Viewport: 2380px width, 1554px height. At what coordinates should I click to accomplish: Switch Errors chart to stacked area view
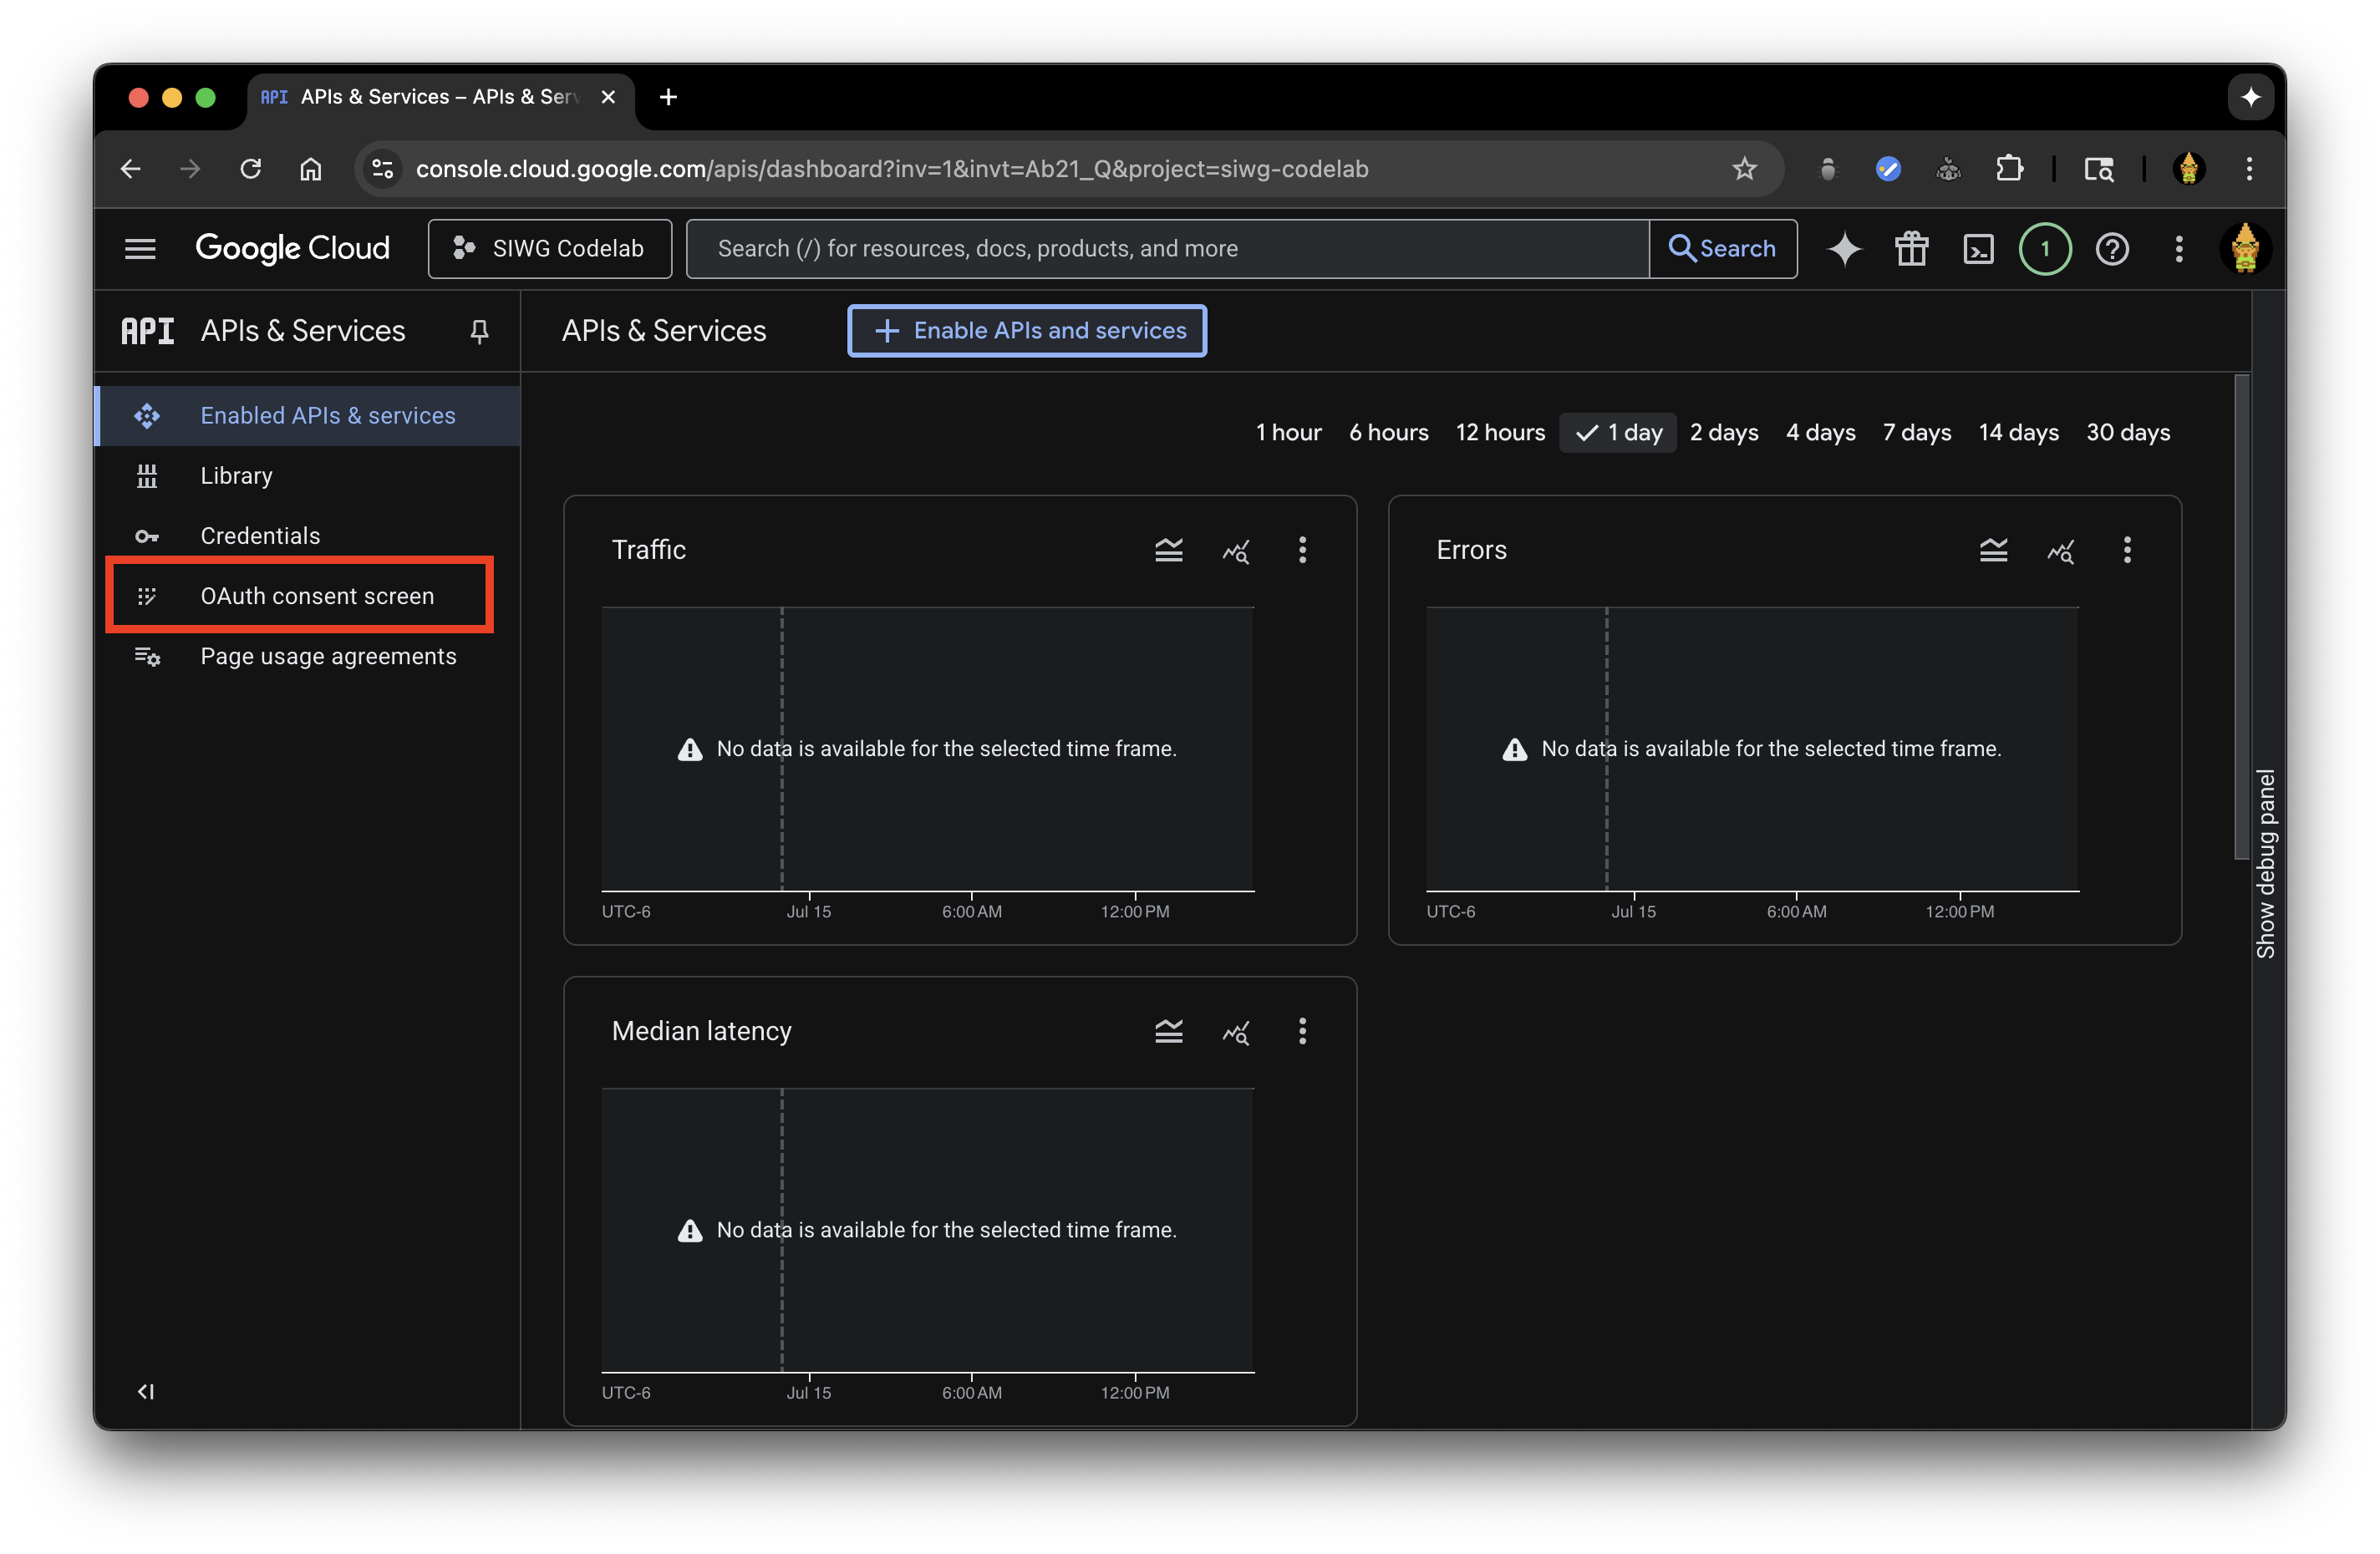coord(1993,550)
